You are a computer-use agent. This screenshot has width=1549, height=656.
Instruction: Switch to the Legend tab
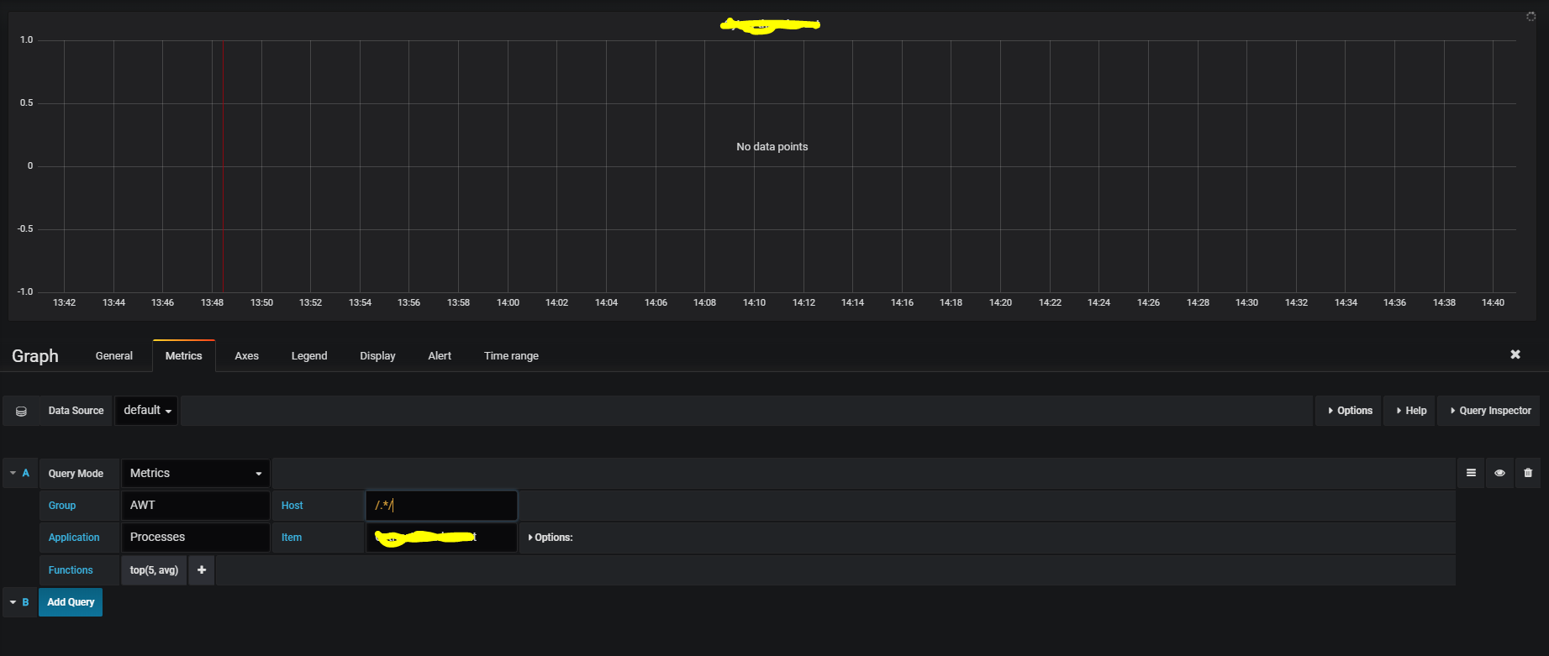(309, 355)
